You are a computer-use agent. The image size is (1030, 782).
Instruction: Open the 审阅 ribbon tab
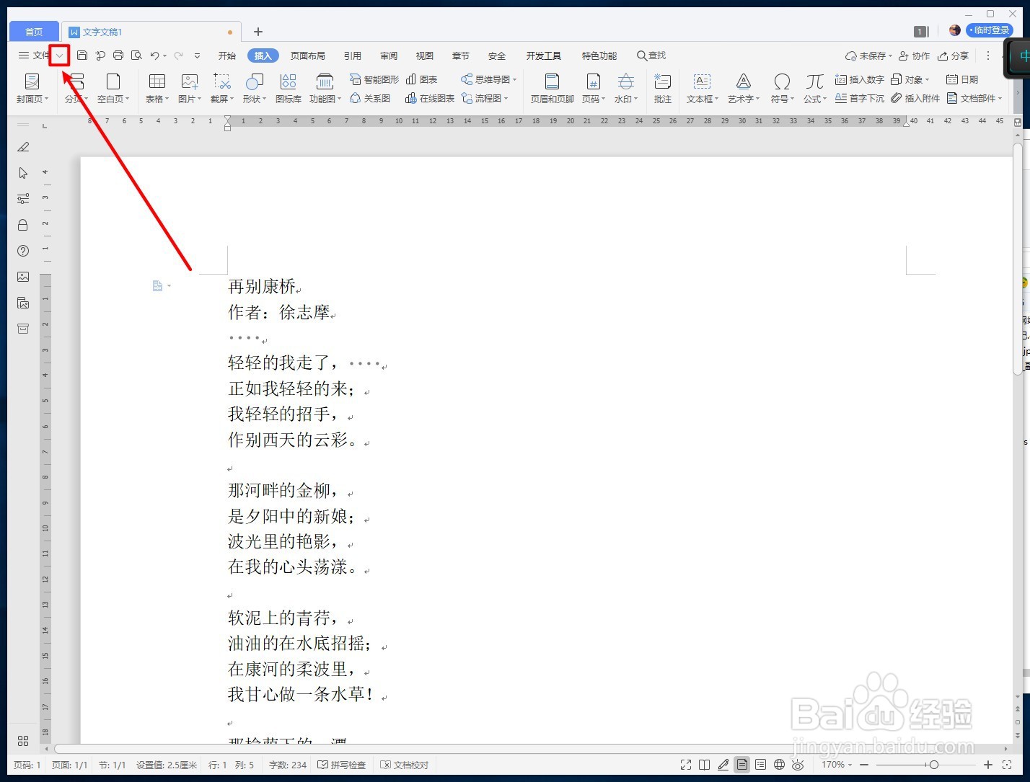[x=388, y=55]
